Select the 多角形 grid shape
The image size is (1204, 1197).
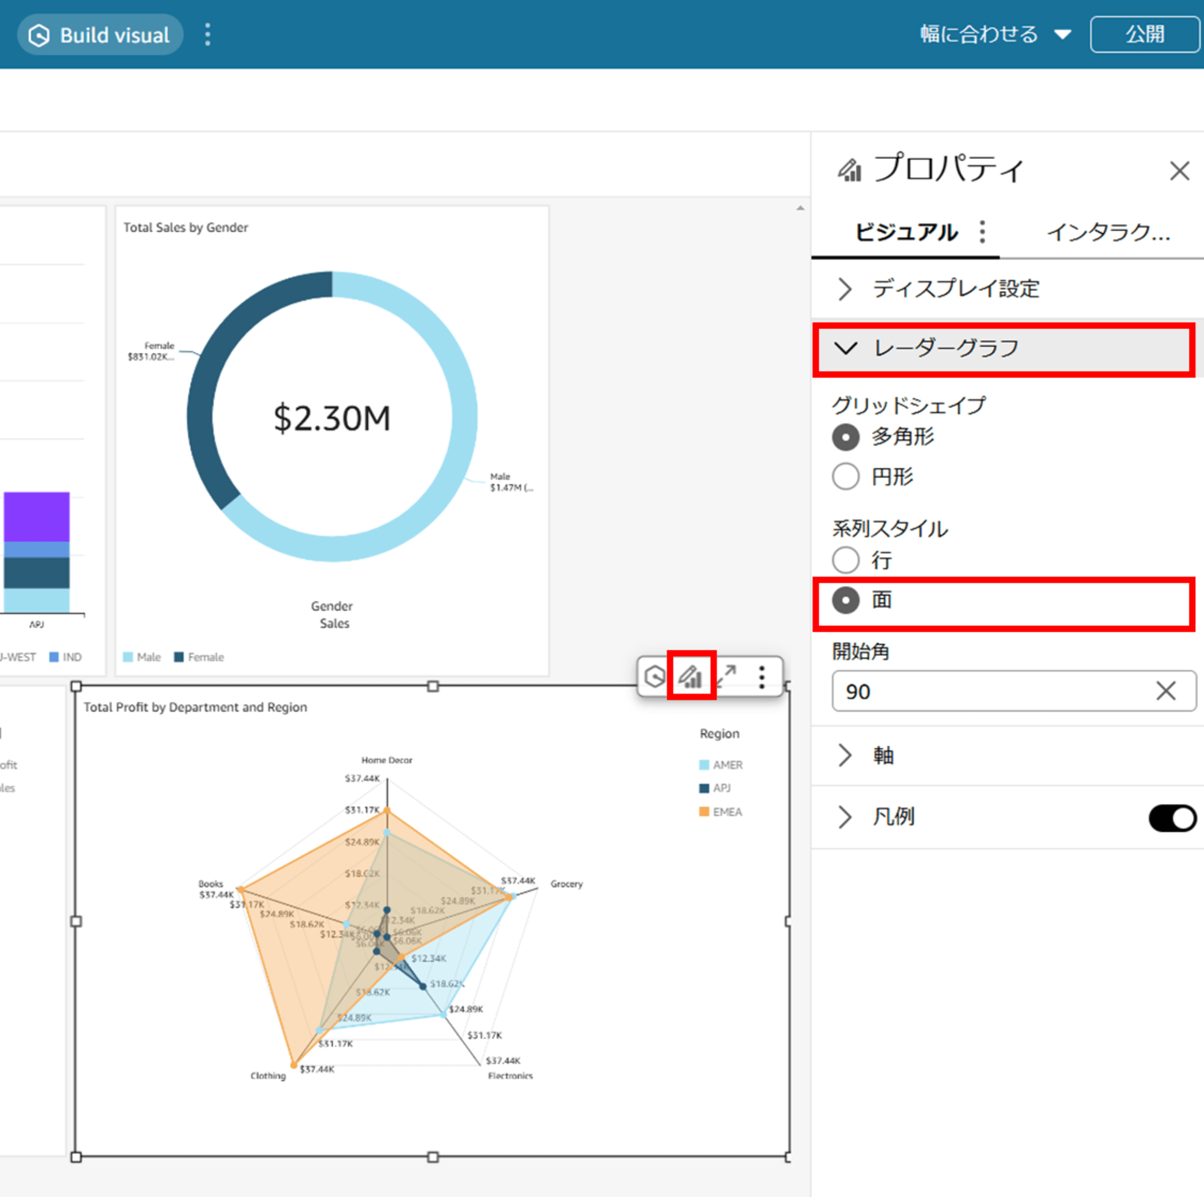tap(845, 437)
